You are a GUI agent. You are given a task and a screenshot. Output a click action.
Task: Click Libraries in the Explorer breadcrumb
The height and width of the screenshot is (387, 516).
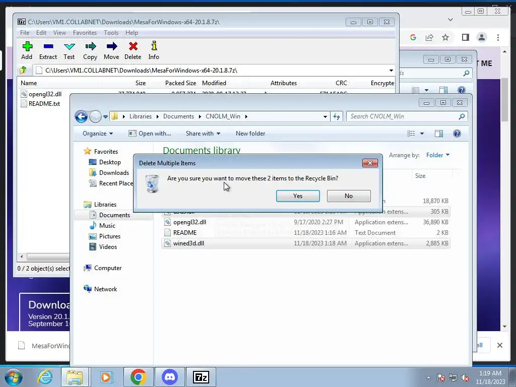tap(141, 116)
